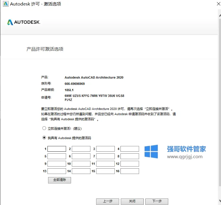The width and height of the screenshot is (221, 205).
Task: Click the scroll up arrow on the scrollbar
Action: click(x=220, y=16)
